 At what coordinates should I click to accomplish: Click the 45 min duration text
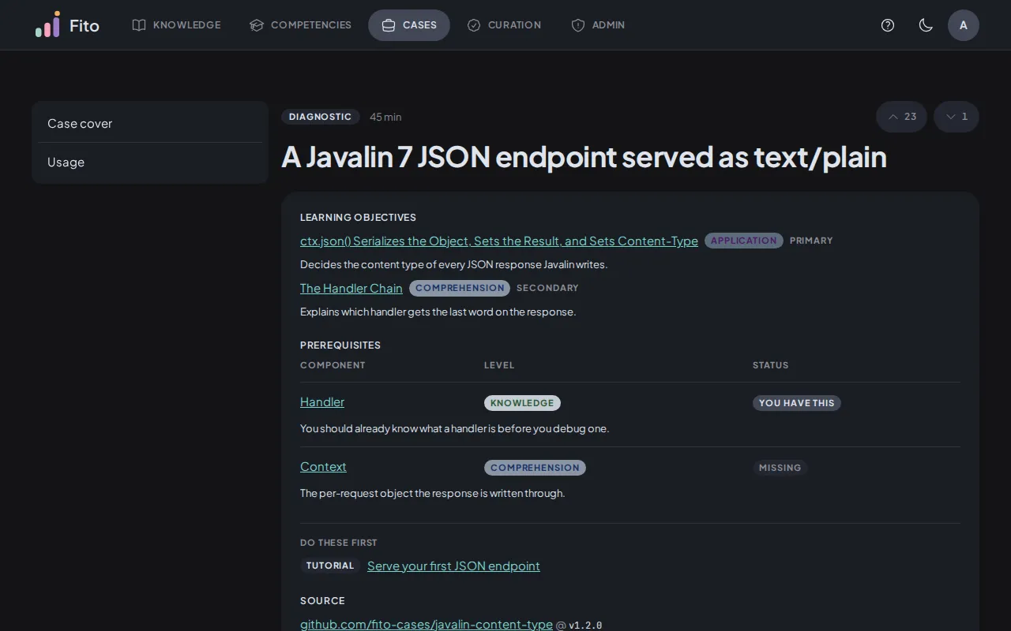click(385, 117)
